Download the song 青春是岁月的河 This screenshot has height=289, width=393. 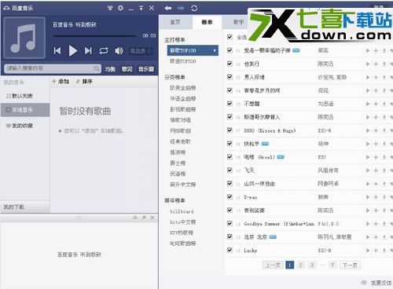coord(384,90)
